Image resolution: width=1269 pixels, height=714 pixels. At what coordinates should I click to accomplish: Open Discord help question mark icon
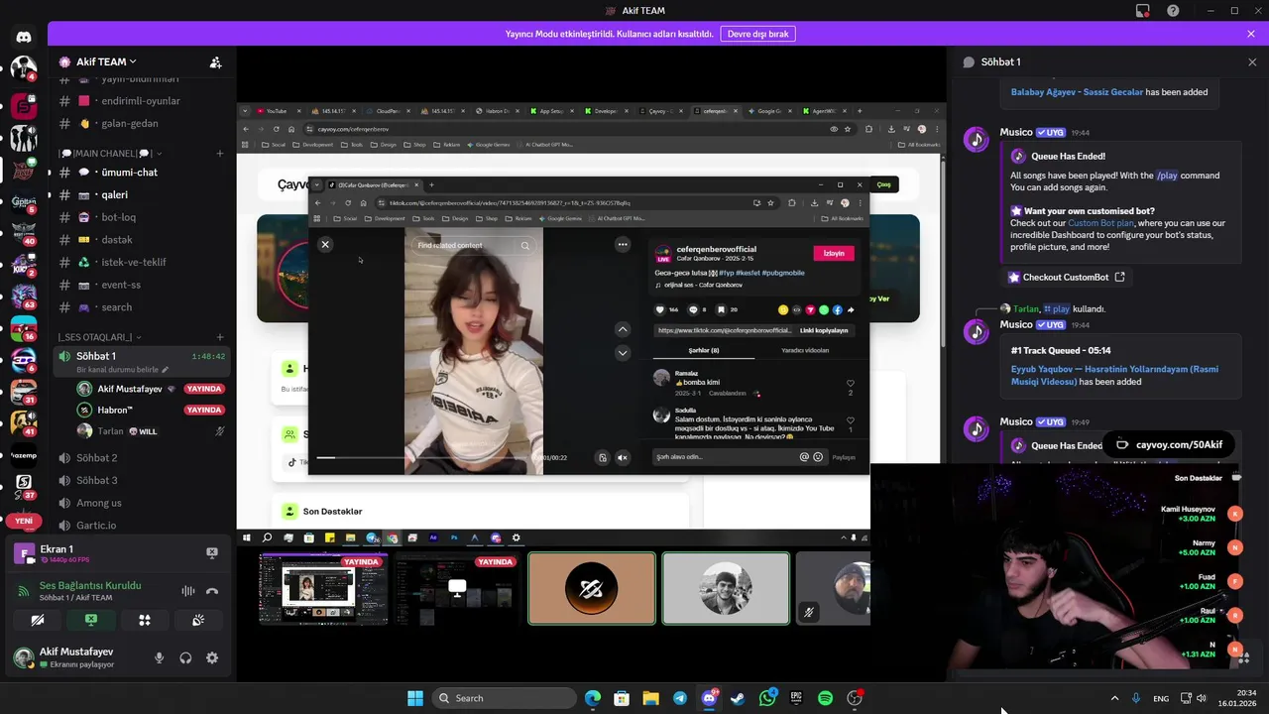tap(1174, 11)
